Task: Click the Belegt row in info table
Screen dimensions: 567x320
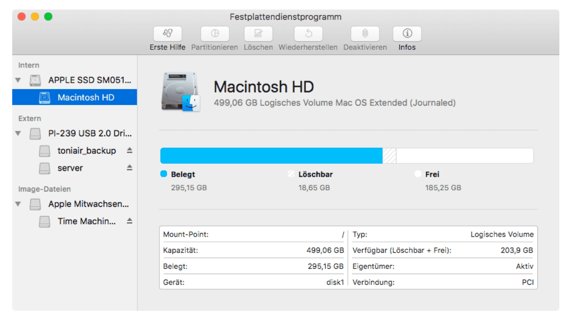Action: (x=254, y=267)
